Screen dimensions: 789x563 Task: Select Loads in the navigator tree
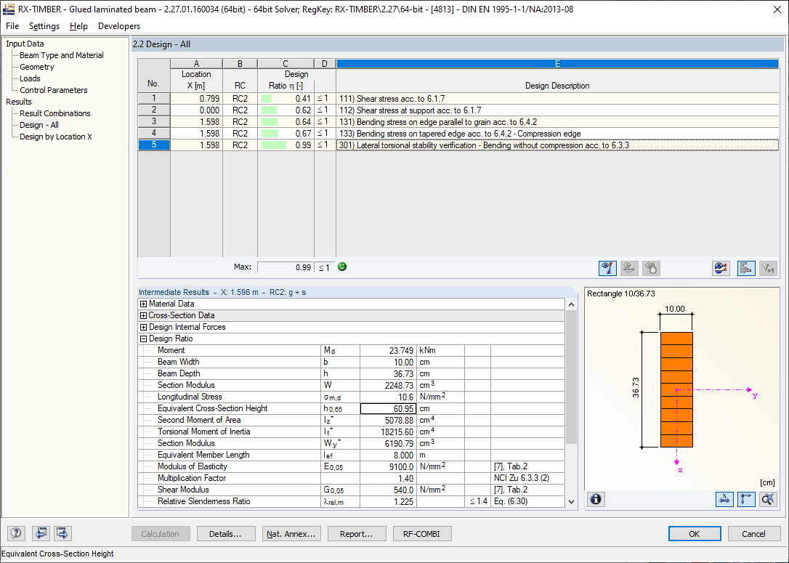pos(30,78)
